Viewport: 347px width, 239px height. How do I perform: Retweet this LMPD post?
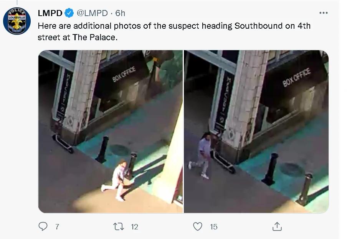pos(118,227)
